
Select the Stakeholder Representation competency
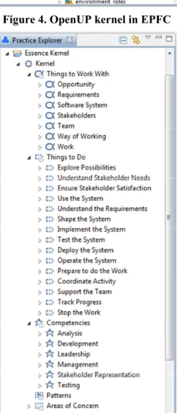click(x=99, y=374)
